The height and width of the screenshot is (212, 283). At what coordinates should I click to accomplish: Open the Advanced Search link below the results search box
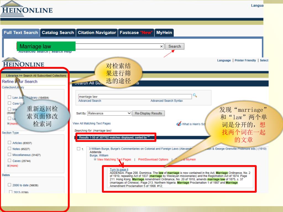(90, 101)
